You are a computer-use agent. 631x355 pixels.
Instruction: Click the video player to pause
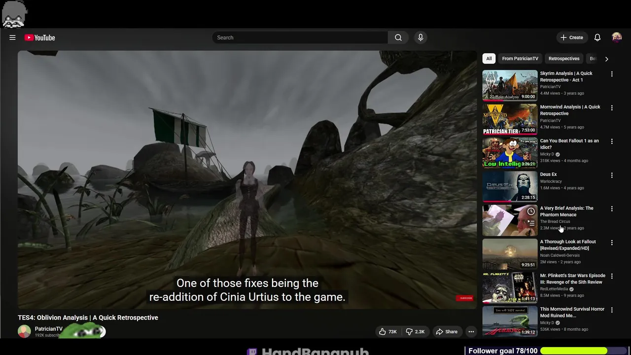[247, 180]
